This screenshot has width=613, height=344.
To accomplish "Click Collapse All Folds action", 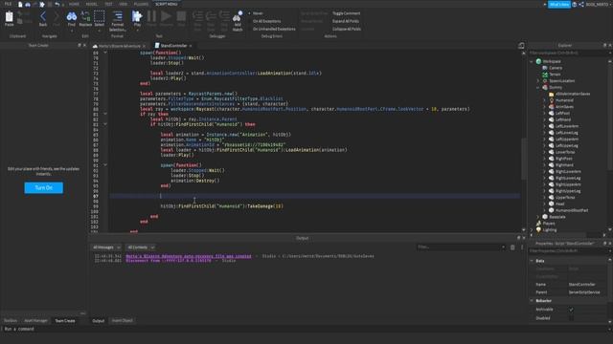I will [347, 29].
